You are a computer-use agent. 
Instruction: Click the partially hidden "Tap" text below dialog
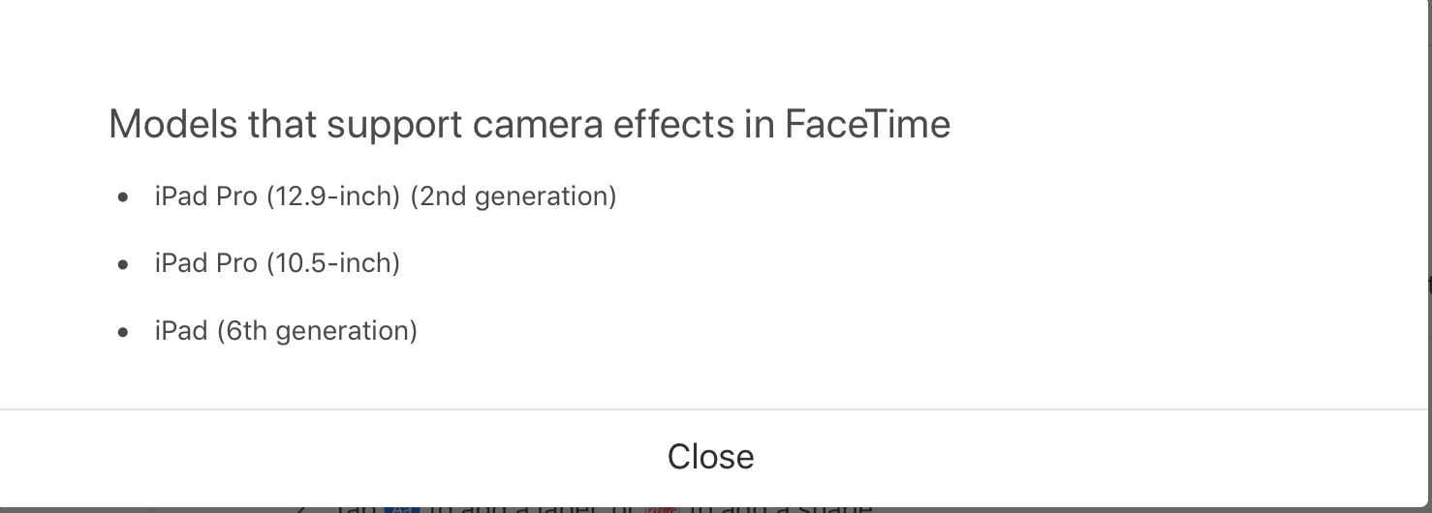tap(355, 507)
